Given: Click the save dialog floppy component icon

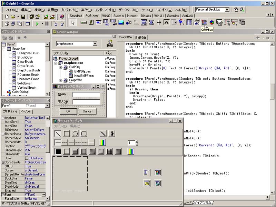Looking at the screenshot, I should 158,183.
